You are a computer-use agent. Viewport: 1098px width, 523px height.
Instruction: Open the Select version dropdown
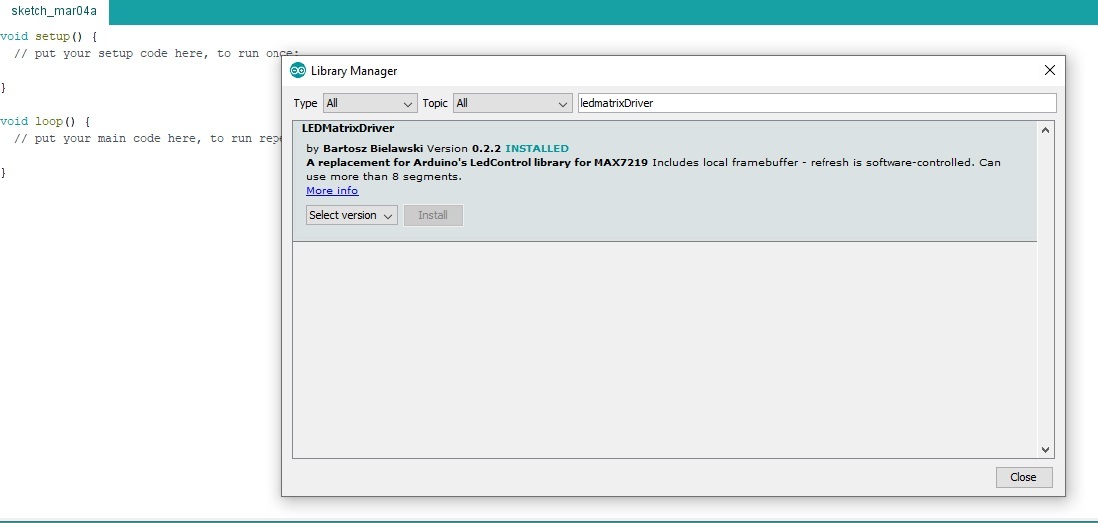[352, 215]
